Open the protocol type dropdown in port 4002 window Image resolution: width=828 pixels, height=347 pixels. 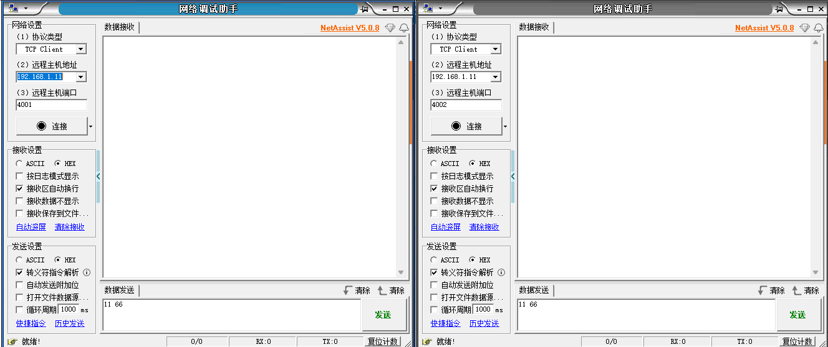(x=496, y=49)
